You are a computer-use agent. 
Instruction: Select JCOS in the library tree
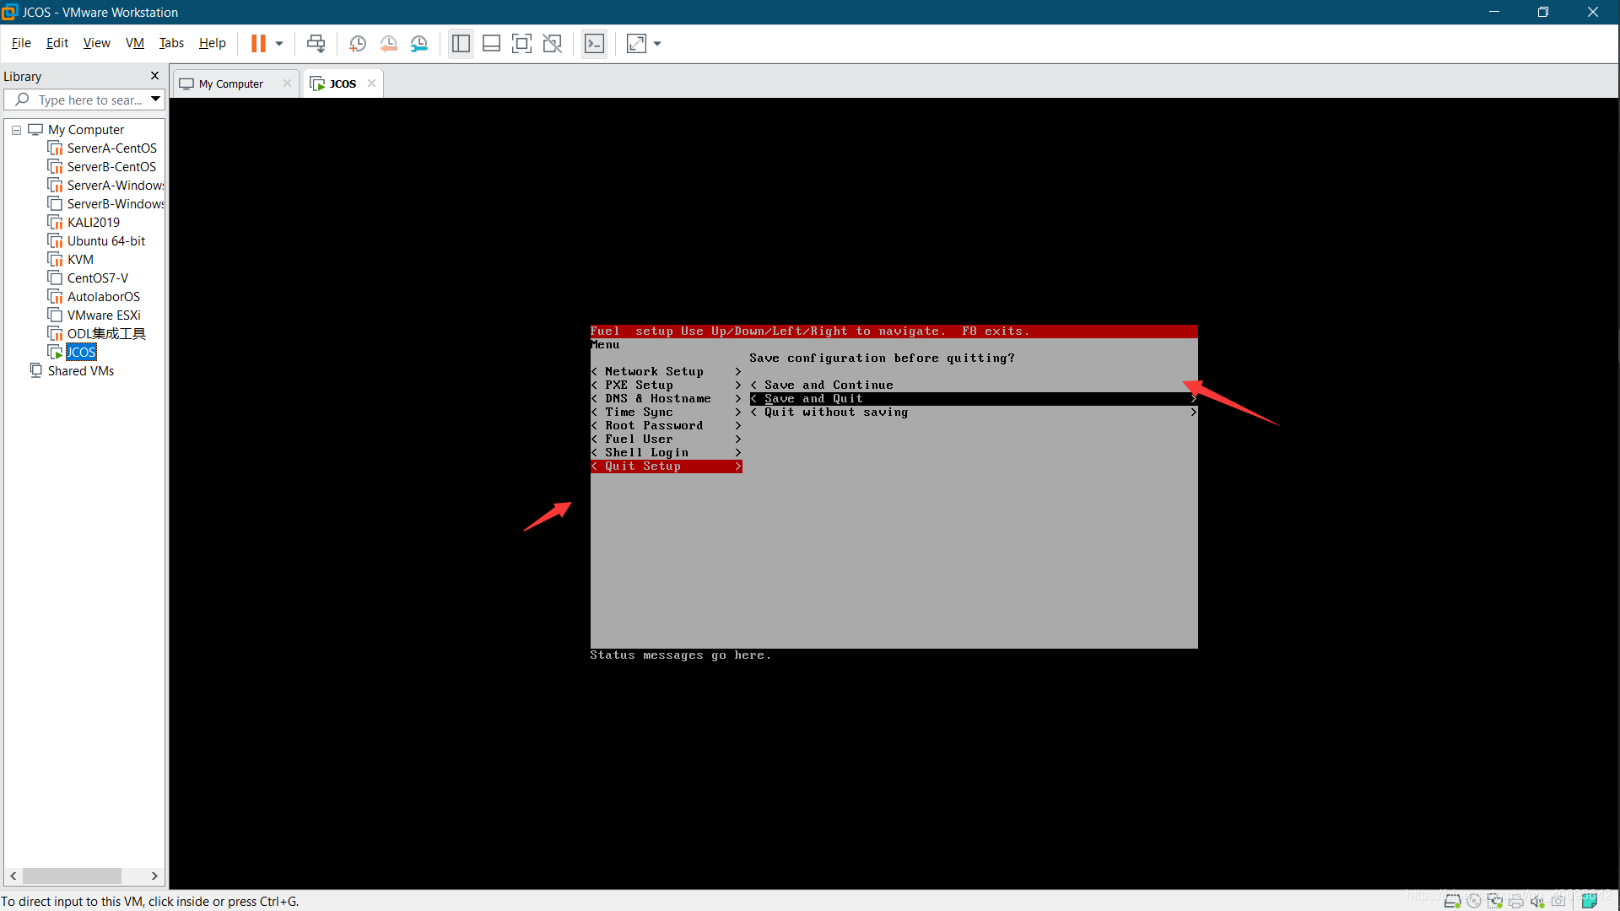point(81,353)
